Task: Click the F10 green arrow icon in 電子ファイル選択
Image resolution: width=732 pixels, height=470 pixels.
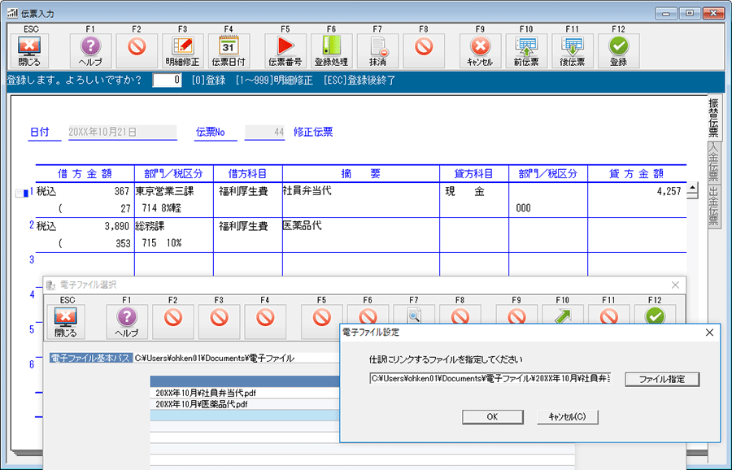Action: [x=563, y=315]
